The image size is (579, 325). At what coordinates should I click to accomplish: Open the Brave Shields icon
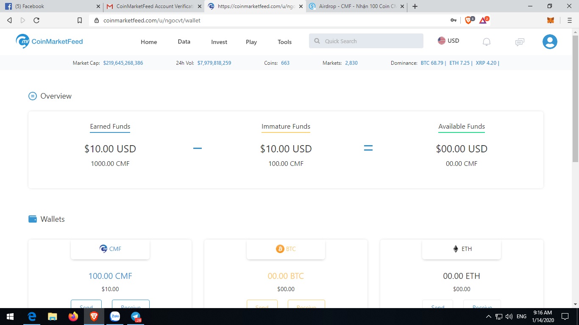tap(469, 20)
